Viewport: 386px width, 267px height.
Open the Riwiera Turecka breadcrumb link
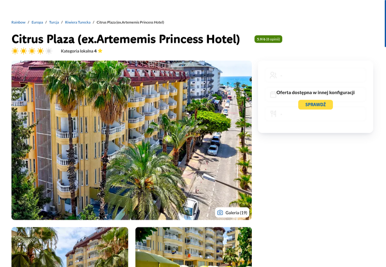tap(78, 22)
